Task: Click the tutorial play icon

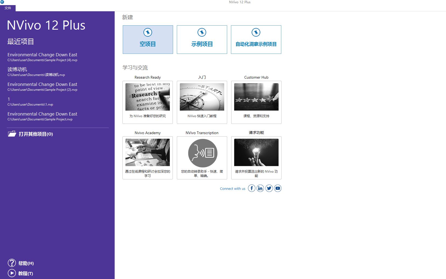Action: click(12, 273)
